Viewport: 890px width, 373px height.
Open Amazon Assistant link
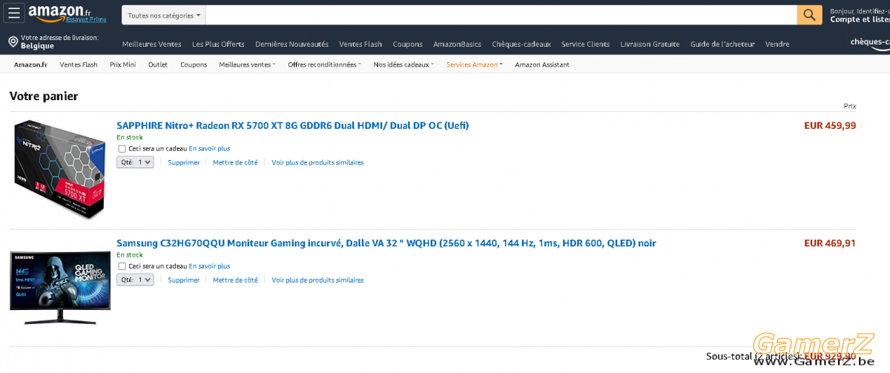(542, 65)
